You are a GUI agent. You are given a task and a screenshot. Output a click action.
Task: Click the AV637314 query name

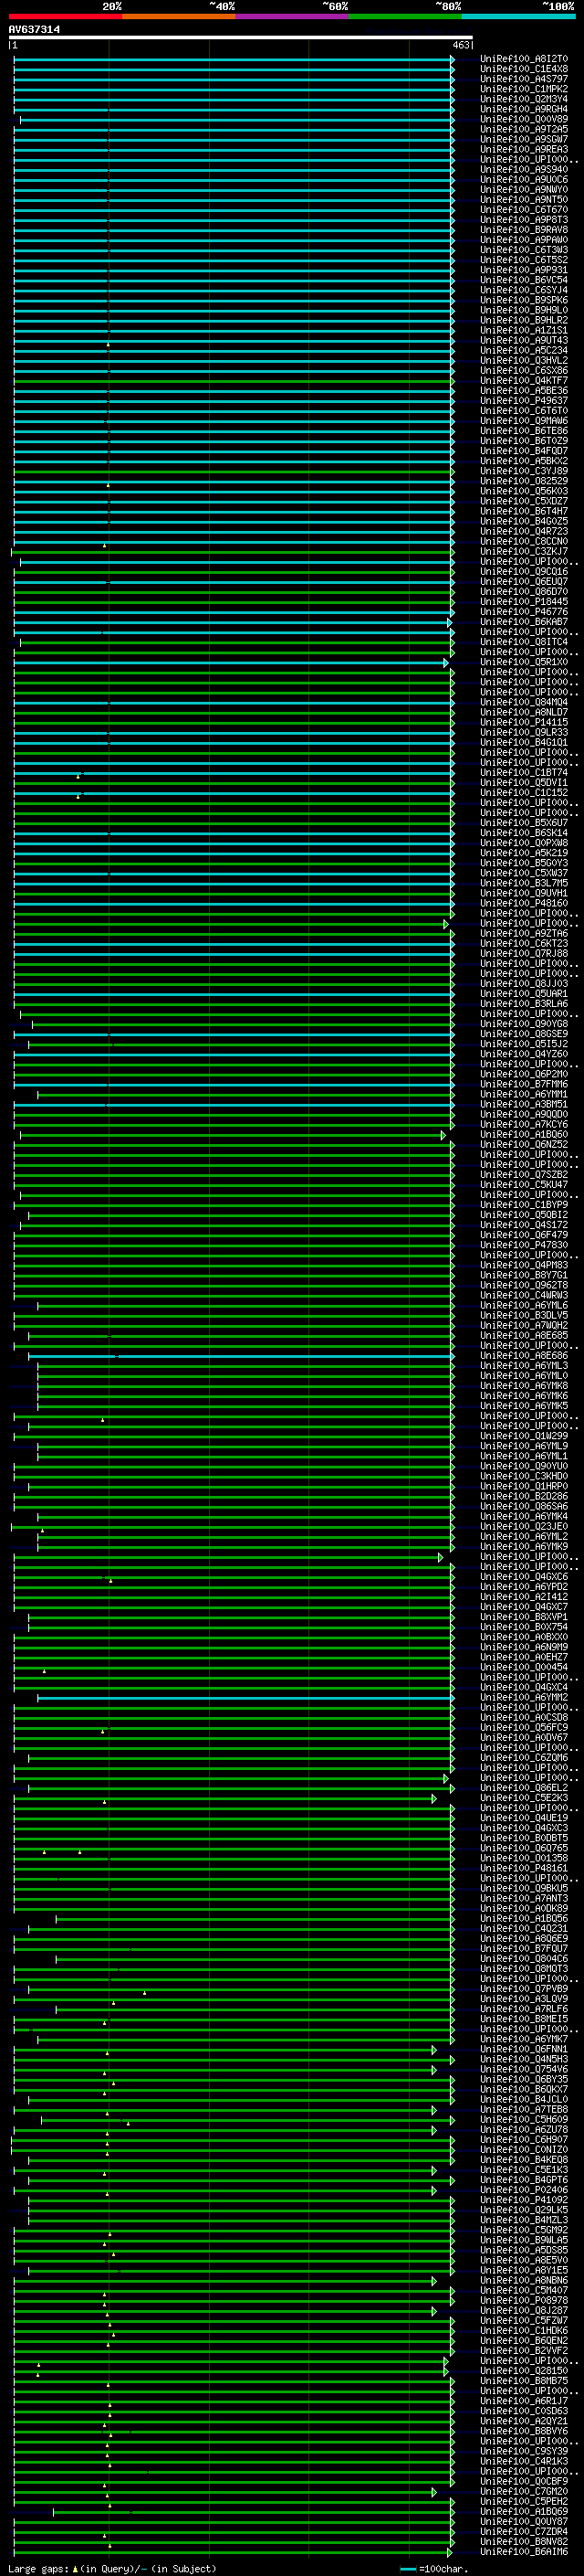tap(34, 30)
